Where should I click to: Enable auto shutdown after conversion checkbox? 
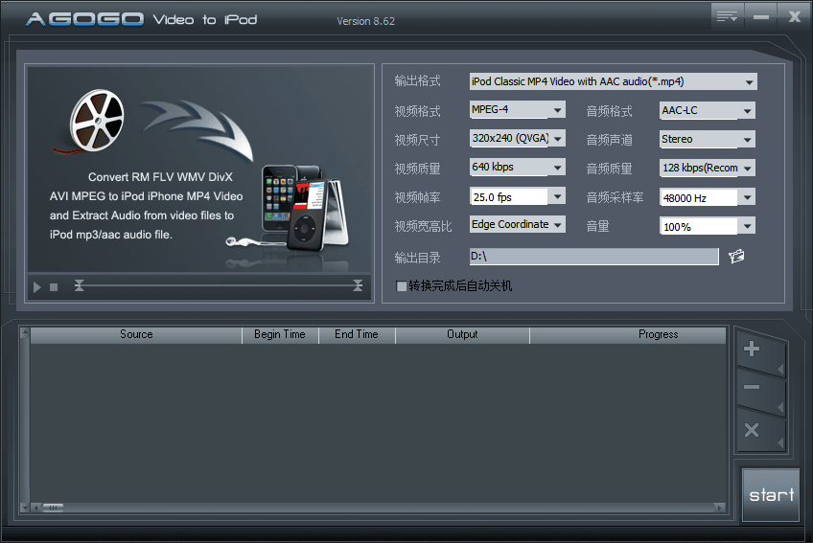[x=401, y=286]
